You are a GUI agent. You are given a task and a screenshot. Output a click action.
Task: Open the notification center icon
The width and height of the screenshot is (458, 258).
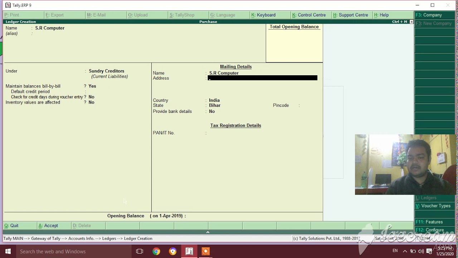(429, 251)
